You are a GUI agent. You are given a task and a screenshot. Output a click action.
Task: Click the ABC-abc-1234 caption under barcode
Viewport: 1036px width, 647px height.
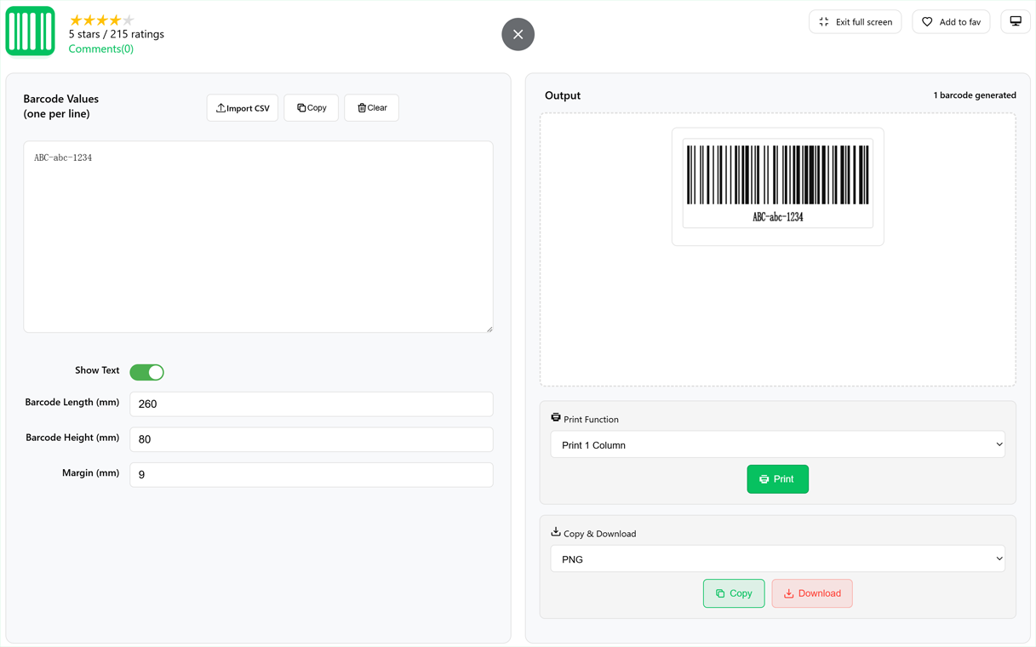pyautogui.click(x=778, y=217)
